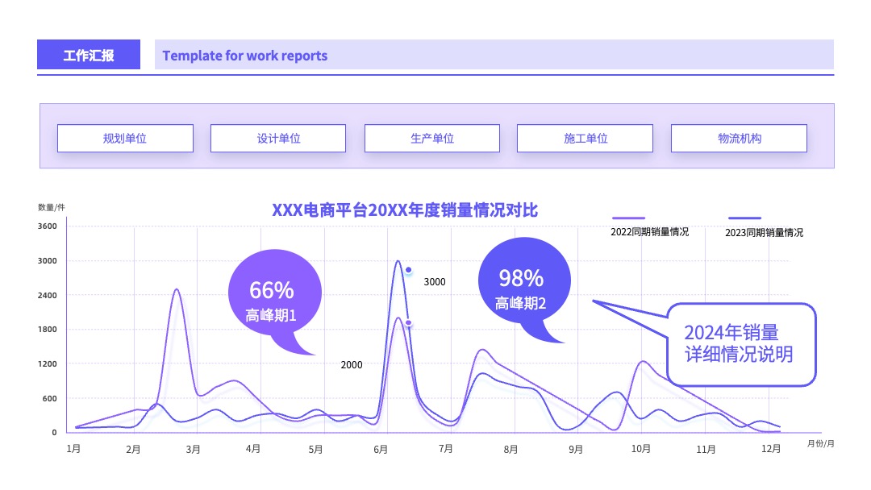Click the 6月 x-axis label
Image resolution: width=871 pixels, height=490 pixels.
coord(381,449)
